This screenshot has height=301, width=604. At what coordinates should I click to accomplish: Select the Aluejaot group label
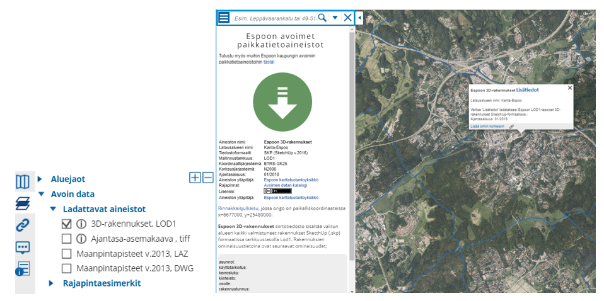point(68,179)
